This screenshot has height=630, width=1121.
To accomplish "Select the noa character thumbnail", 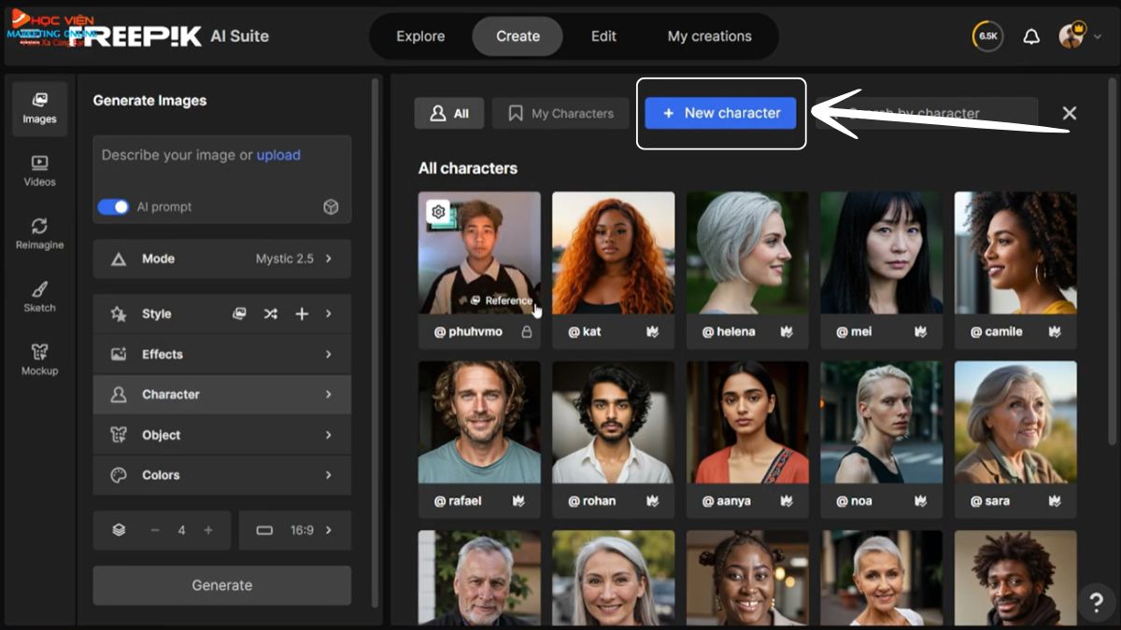I will [x=882, y=422].
